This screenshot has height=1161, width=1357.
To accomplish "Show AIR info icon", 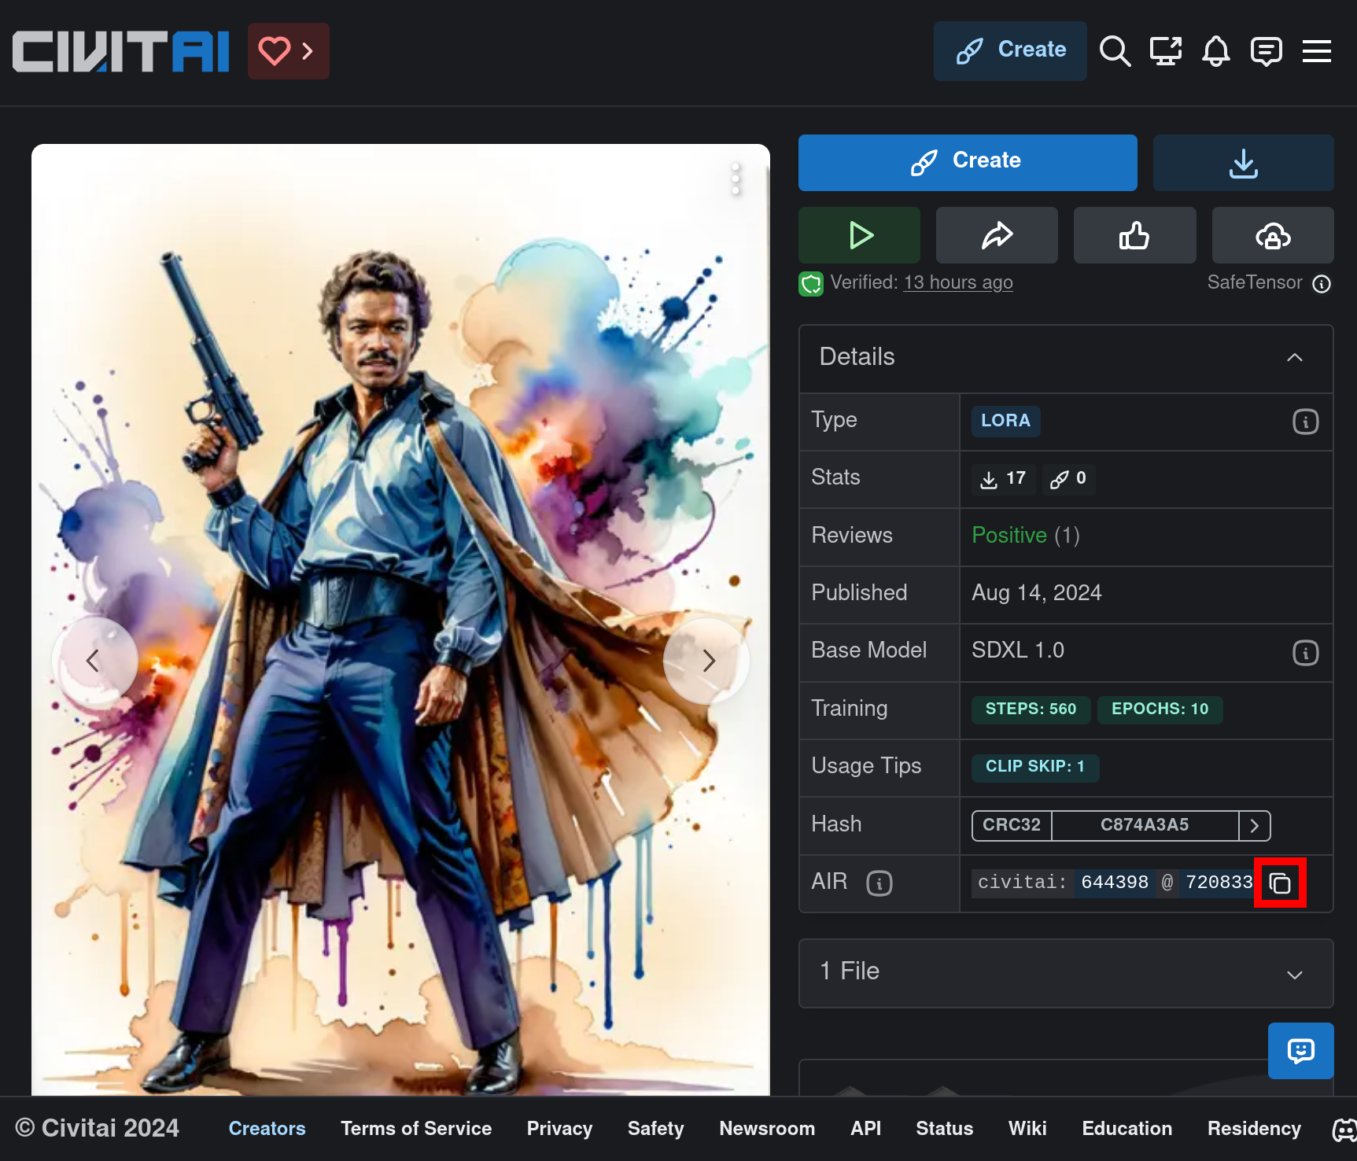I will click(x=879, y=883).
